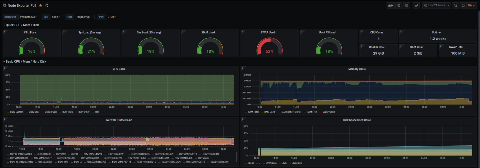
Task: Click info icon on Disk Space Used graph
Action: 242,119
